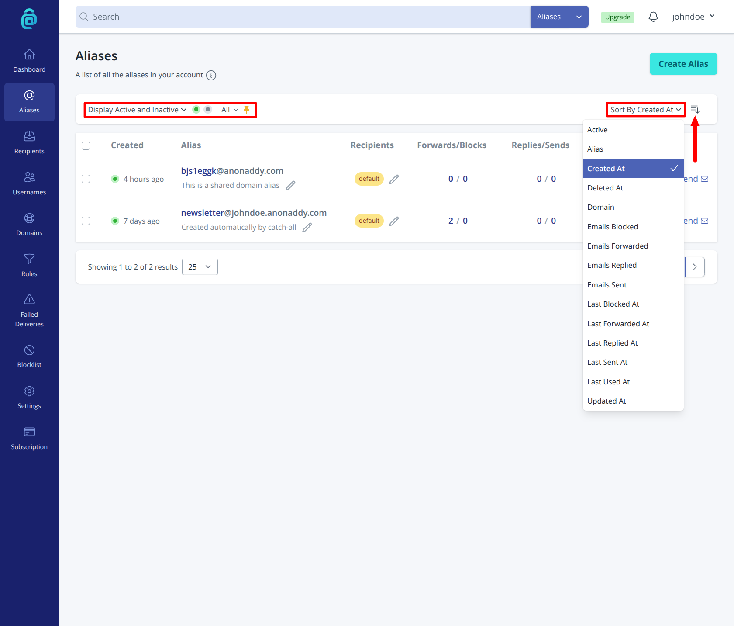Edit recipients for bjs1eggk alias
The height and width of the screenshot is (626, 734).
[394, 179]
